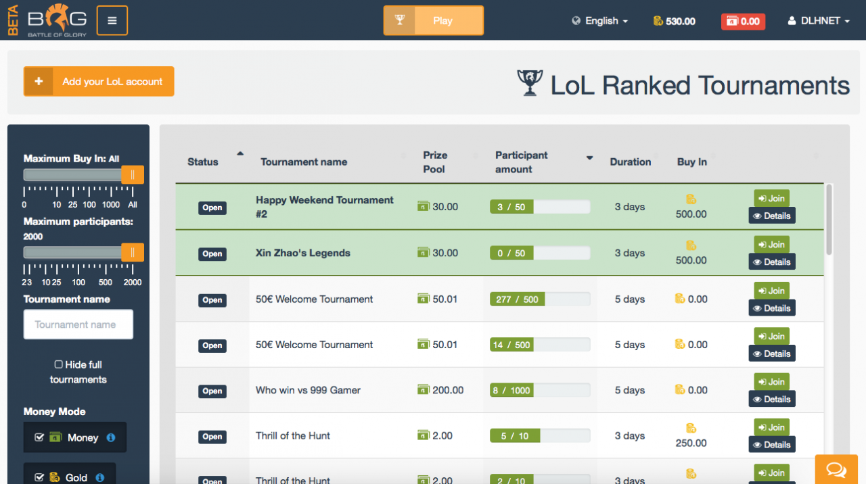Click the Play button

pos(434,20)
